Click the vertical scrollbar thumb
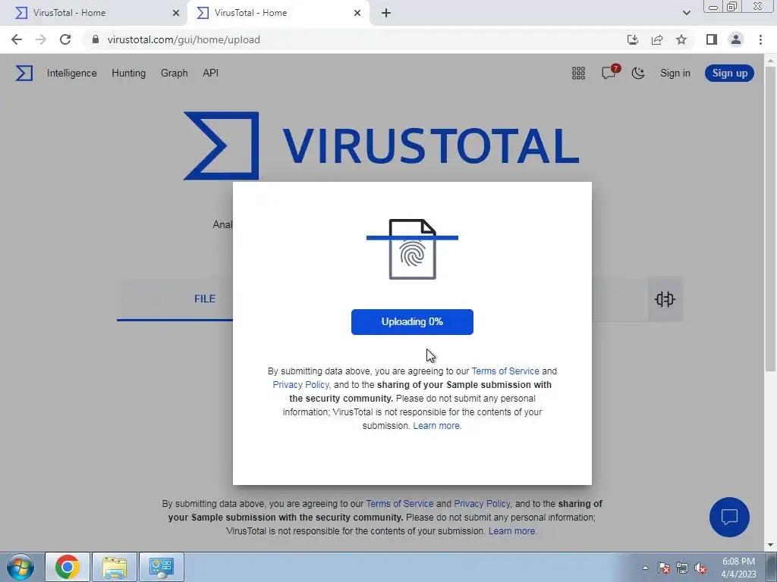This screenshot has width=777, height=582. coord(771,219)
